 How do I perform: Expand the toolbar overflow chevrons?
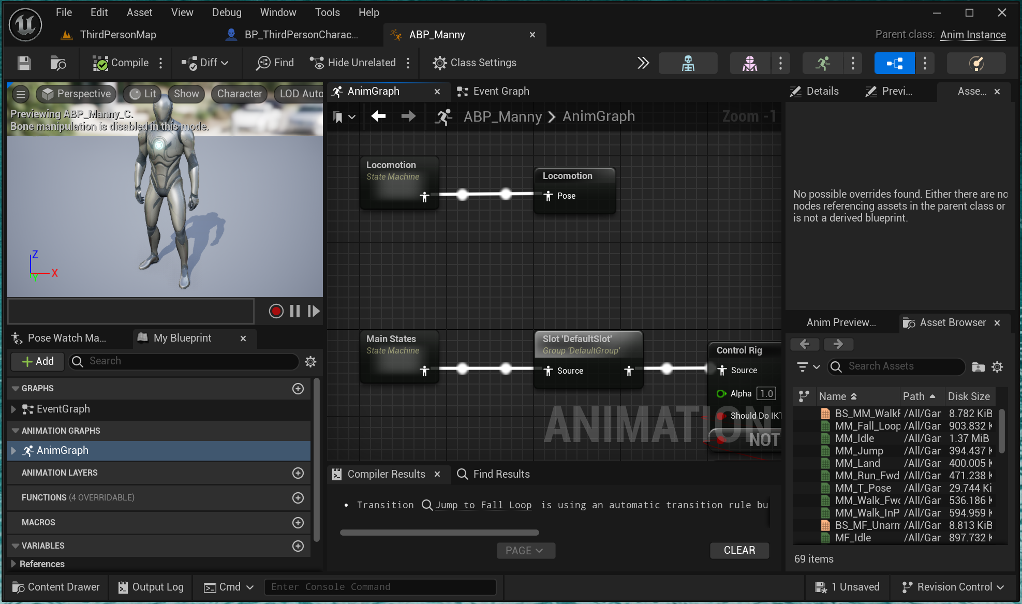pyautogui.click(x=643, y=63)
